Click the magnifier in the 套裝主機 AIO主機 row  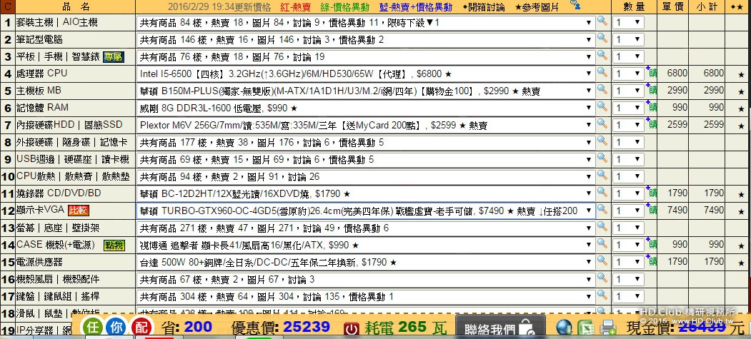(x=602, y=21)
